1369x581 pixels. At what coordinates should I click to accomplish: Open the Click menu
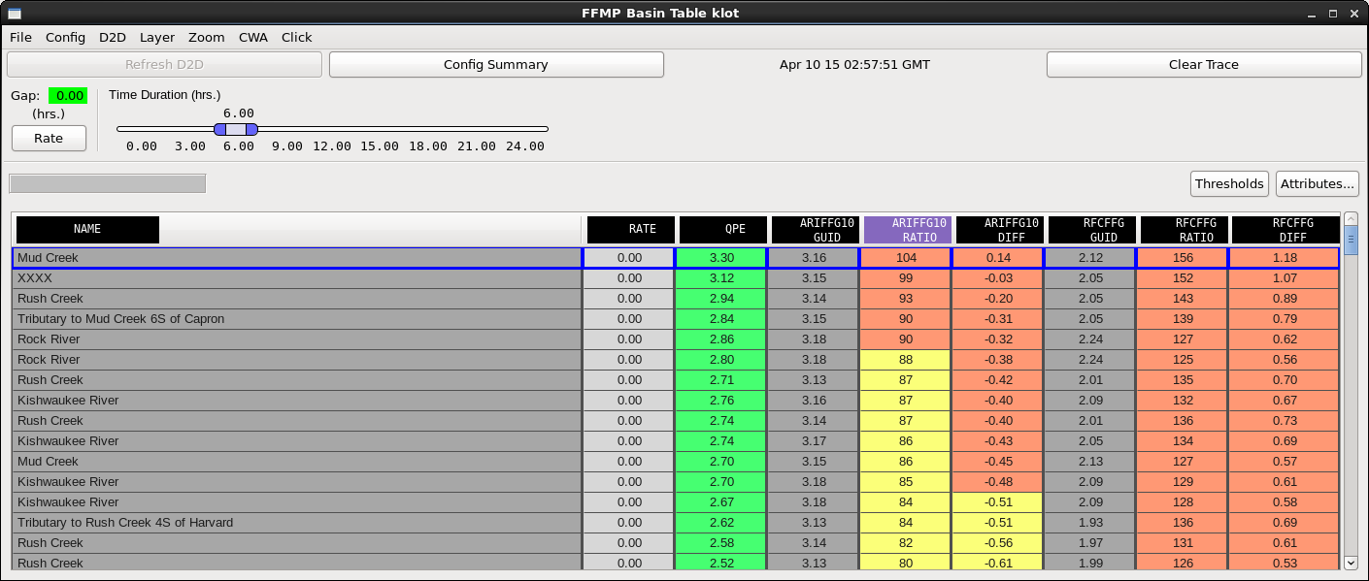297,37
